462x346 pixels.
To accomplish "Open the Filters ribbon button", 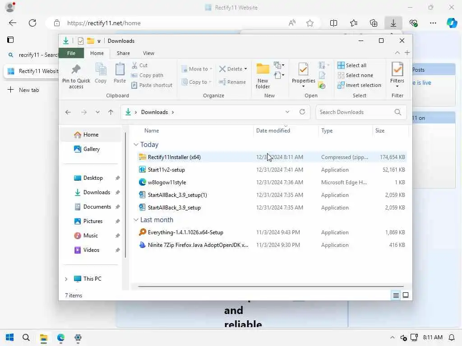I will coord(397,75).
